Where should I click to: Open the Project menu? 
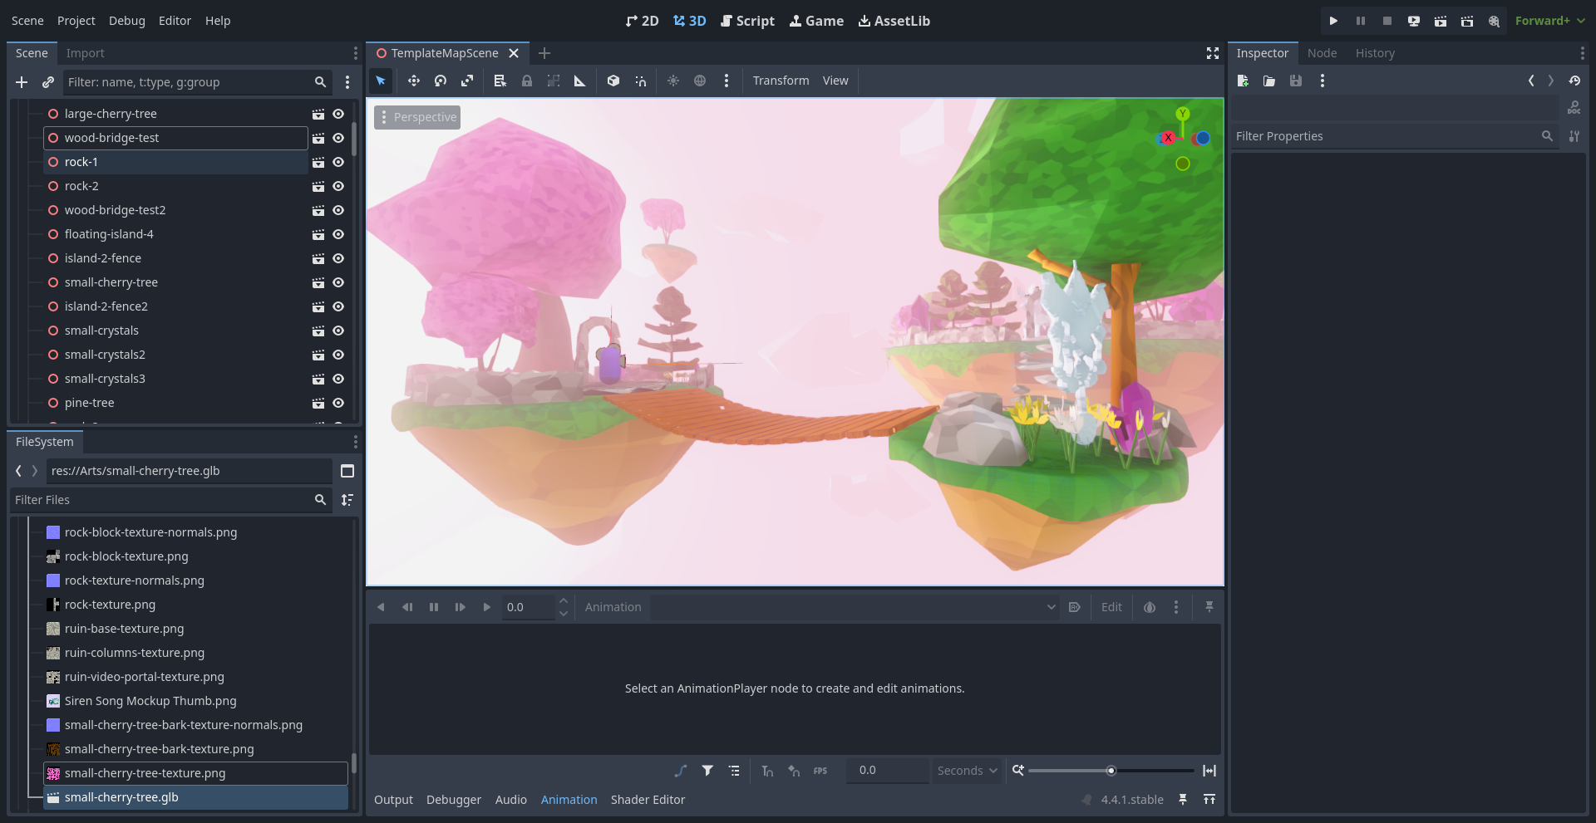pos(76,21)
